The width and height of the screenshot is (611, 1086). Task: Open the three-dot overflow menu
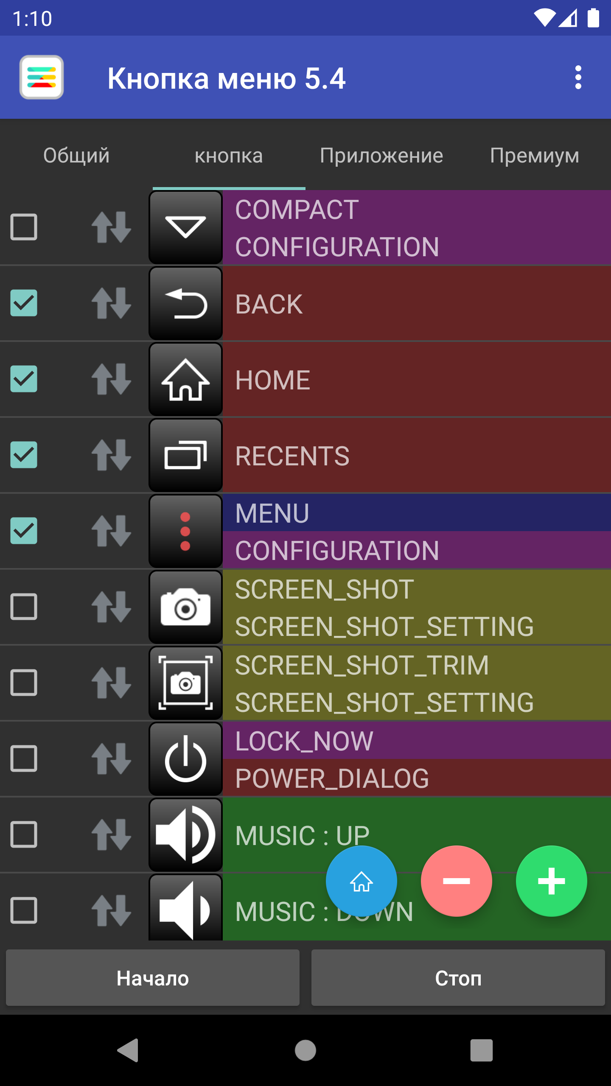pos(578,77)
